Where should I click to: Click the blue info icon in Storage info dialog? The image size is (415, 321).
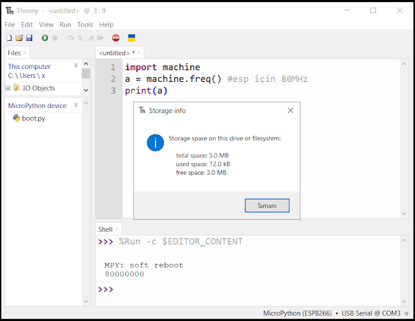(x=156, y=143)
